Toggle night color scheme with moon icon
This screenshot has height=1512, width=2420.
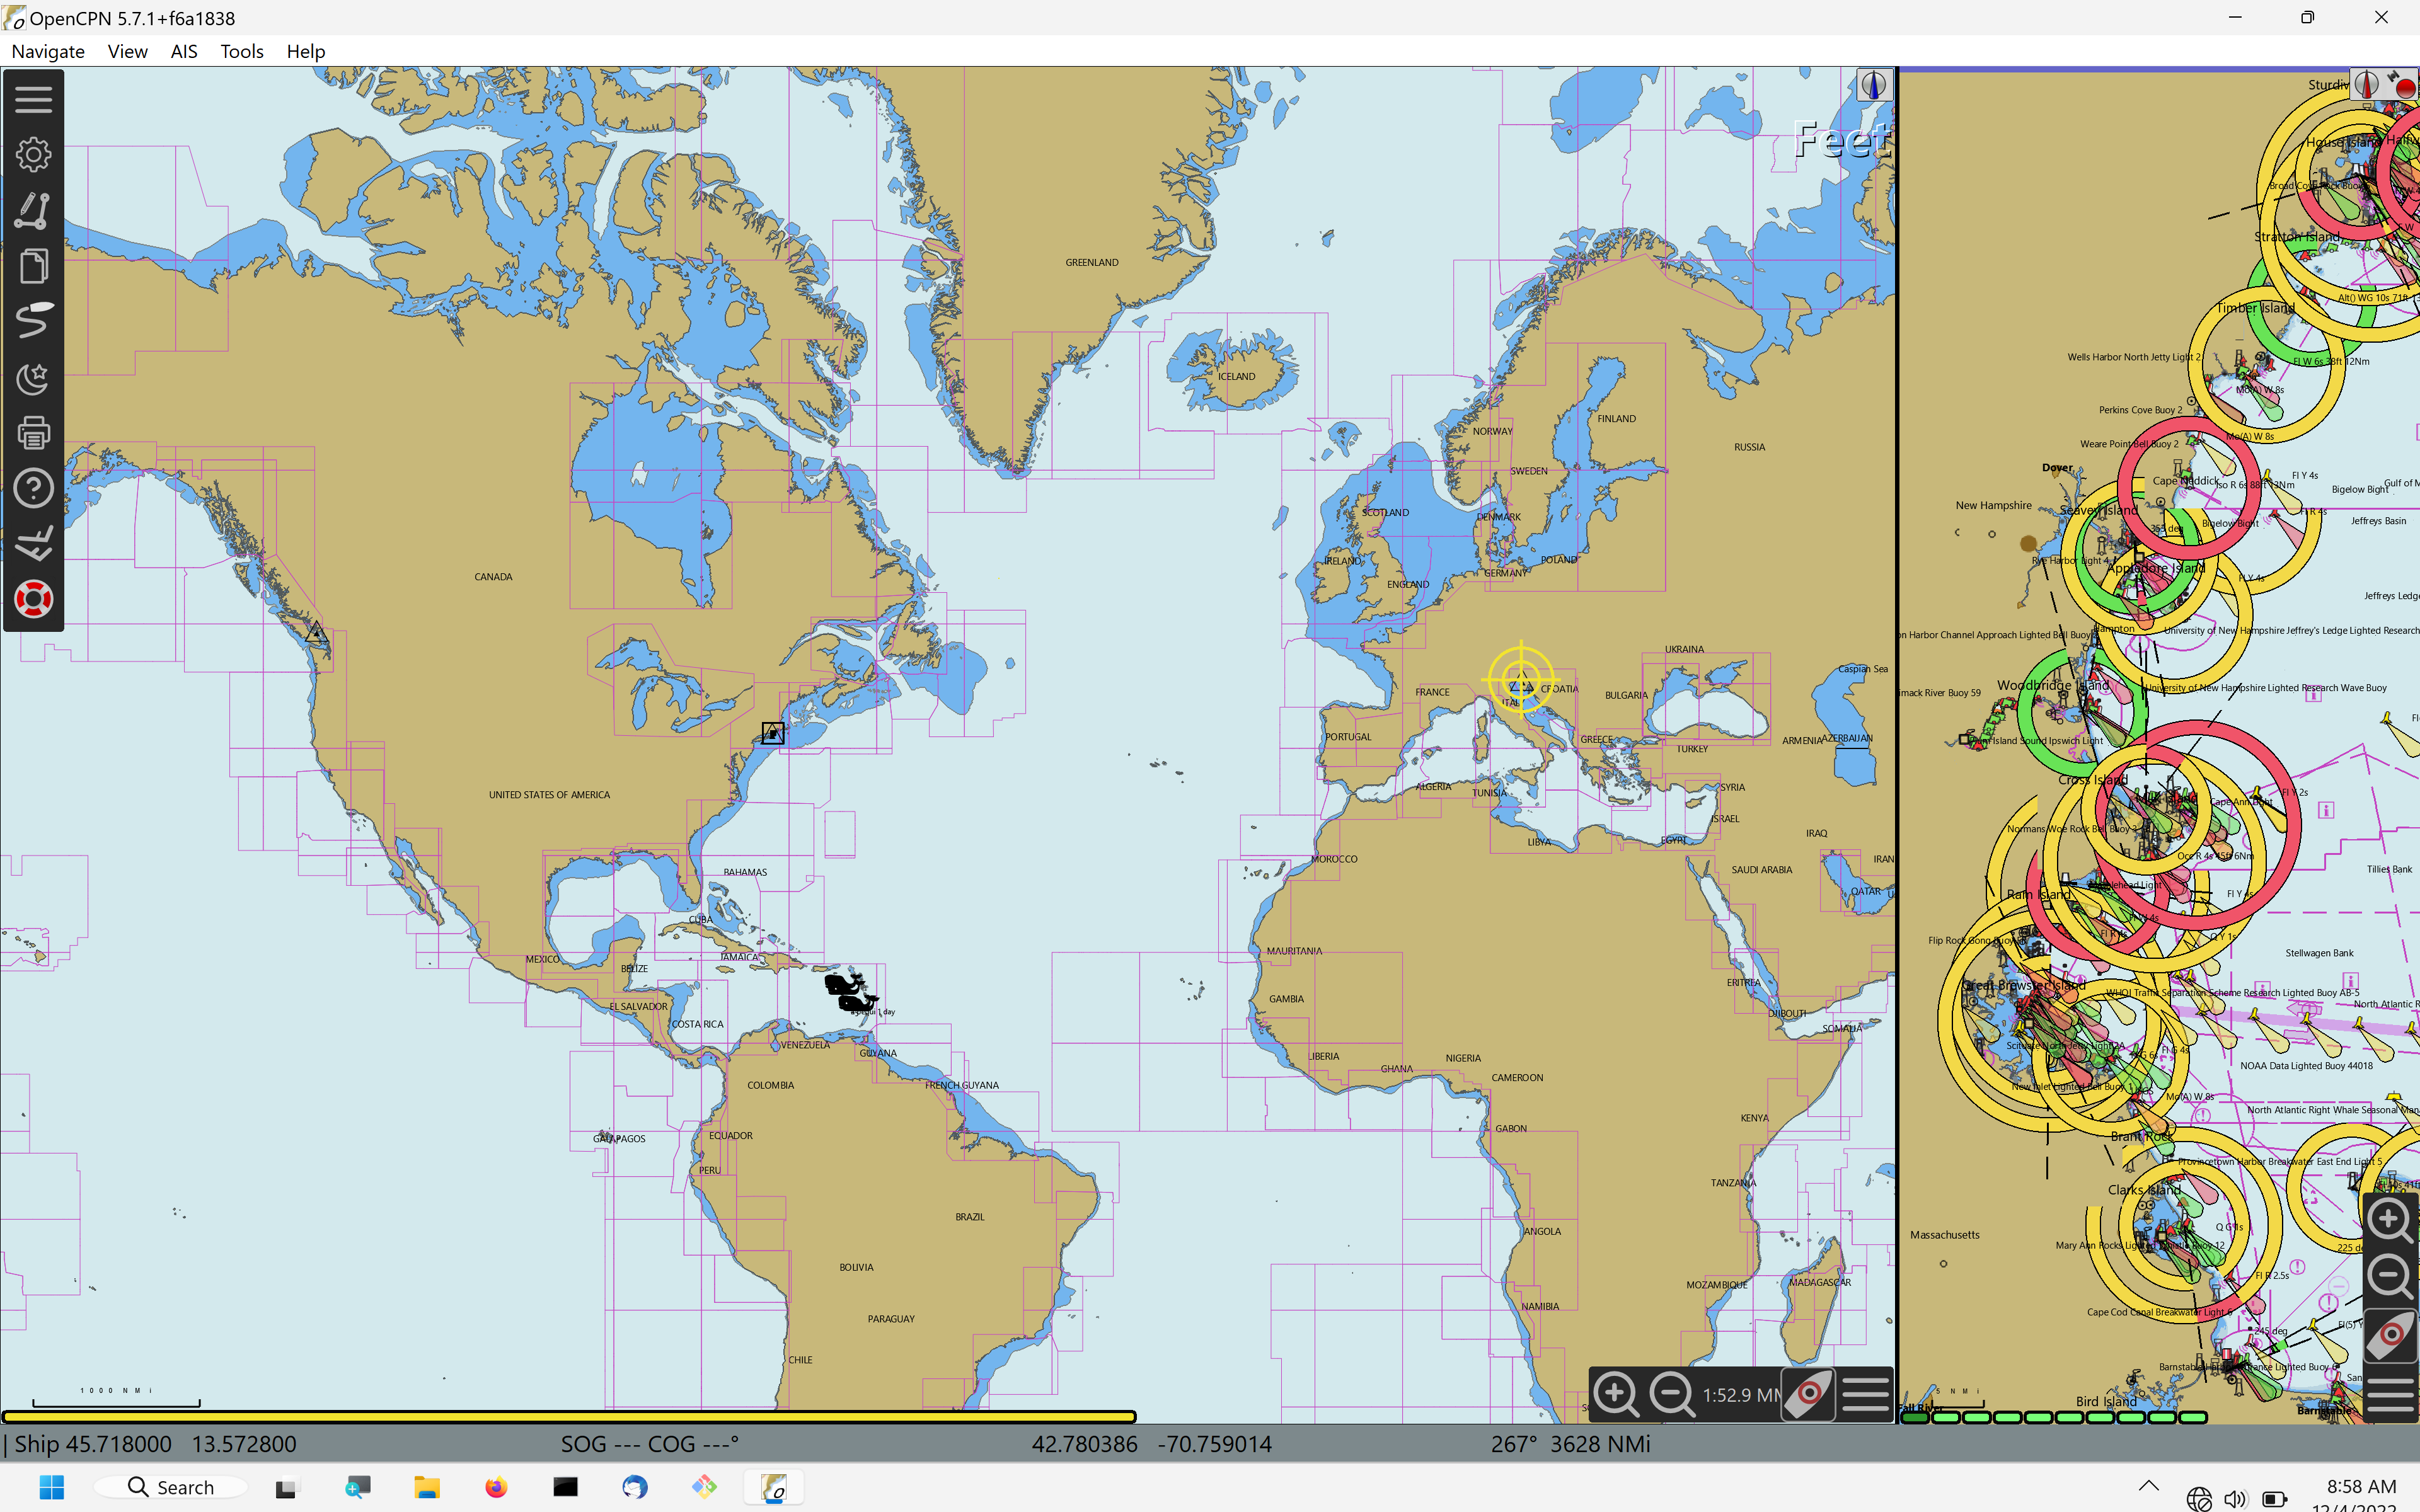(33, 377)
